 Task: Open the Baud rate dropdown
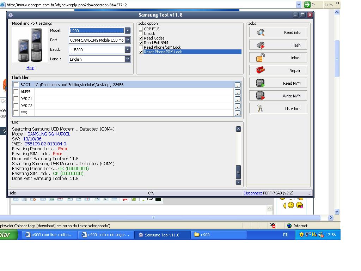[x=128, y=49]
